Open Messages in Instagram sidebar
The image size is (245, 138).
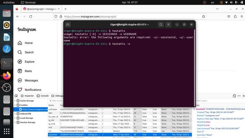[28, 80]
